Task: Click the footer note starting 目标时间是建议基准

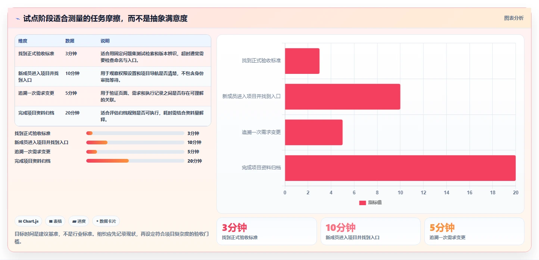Action: (112, 238)
